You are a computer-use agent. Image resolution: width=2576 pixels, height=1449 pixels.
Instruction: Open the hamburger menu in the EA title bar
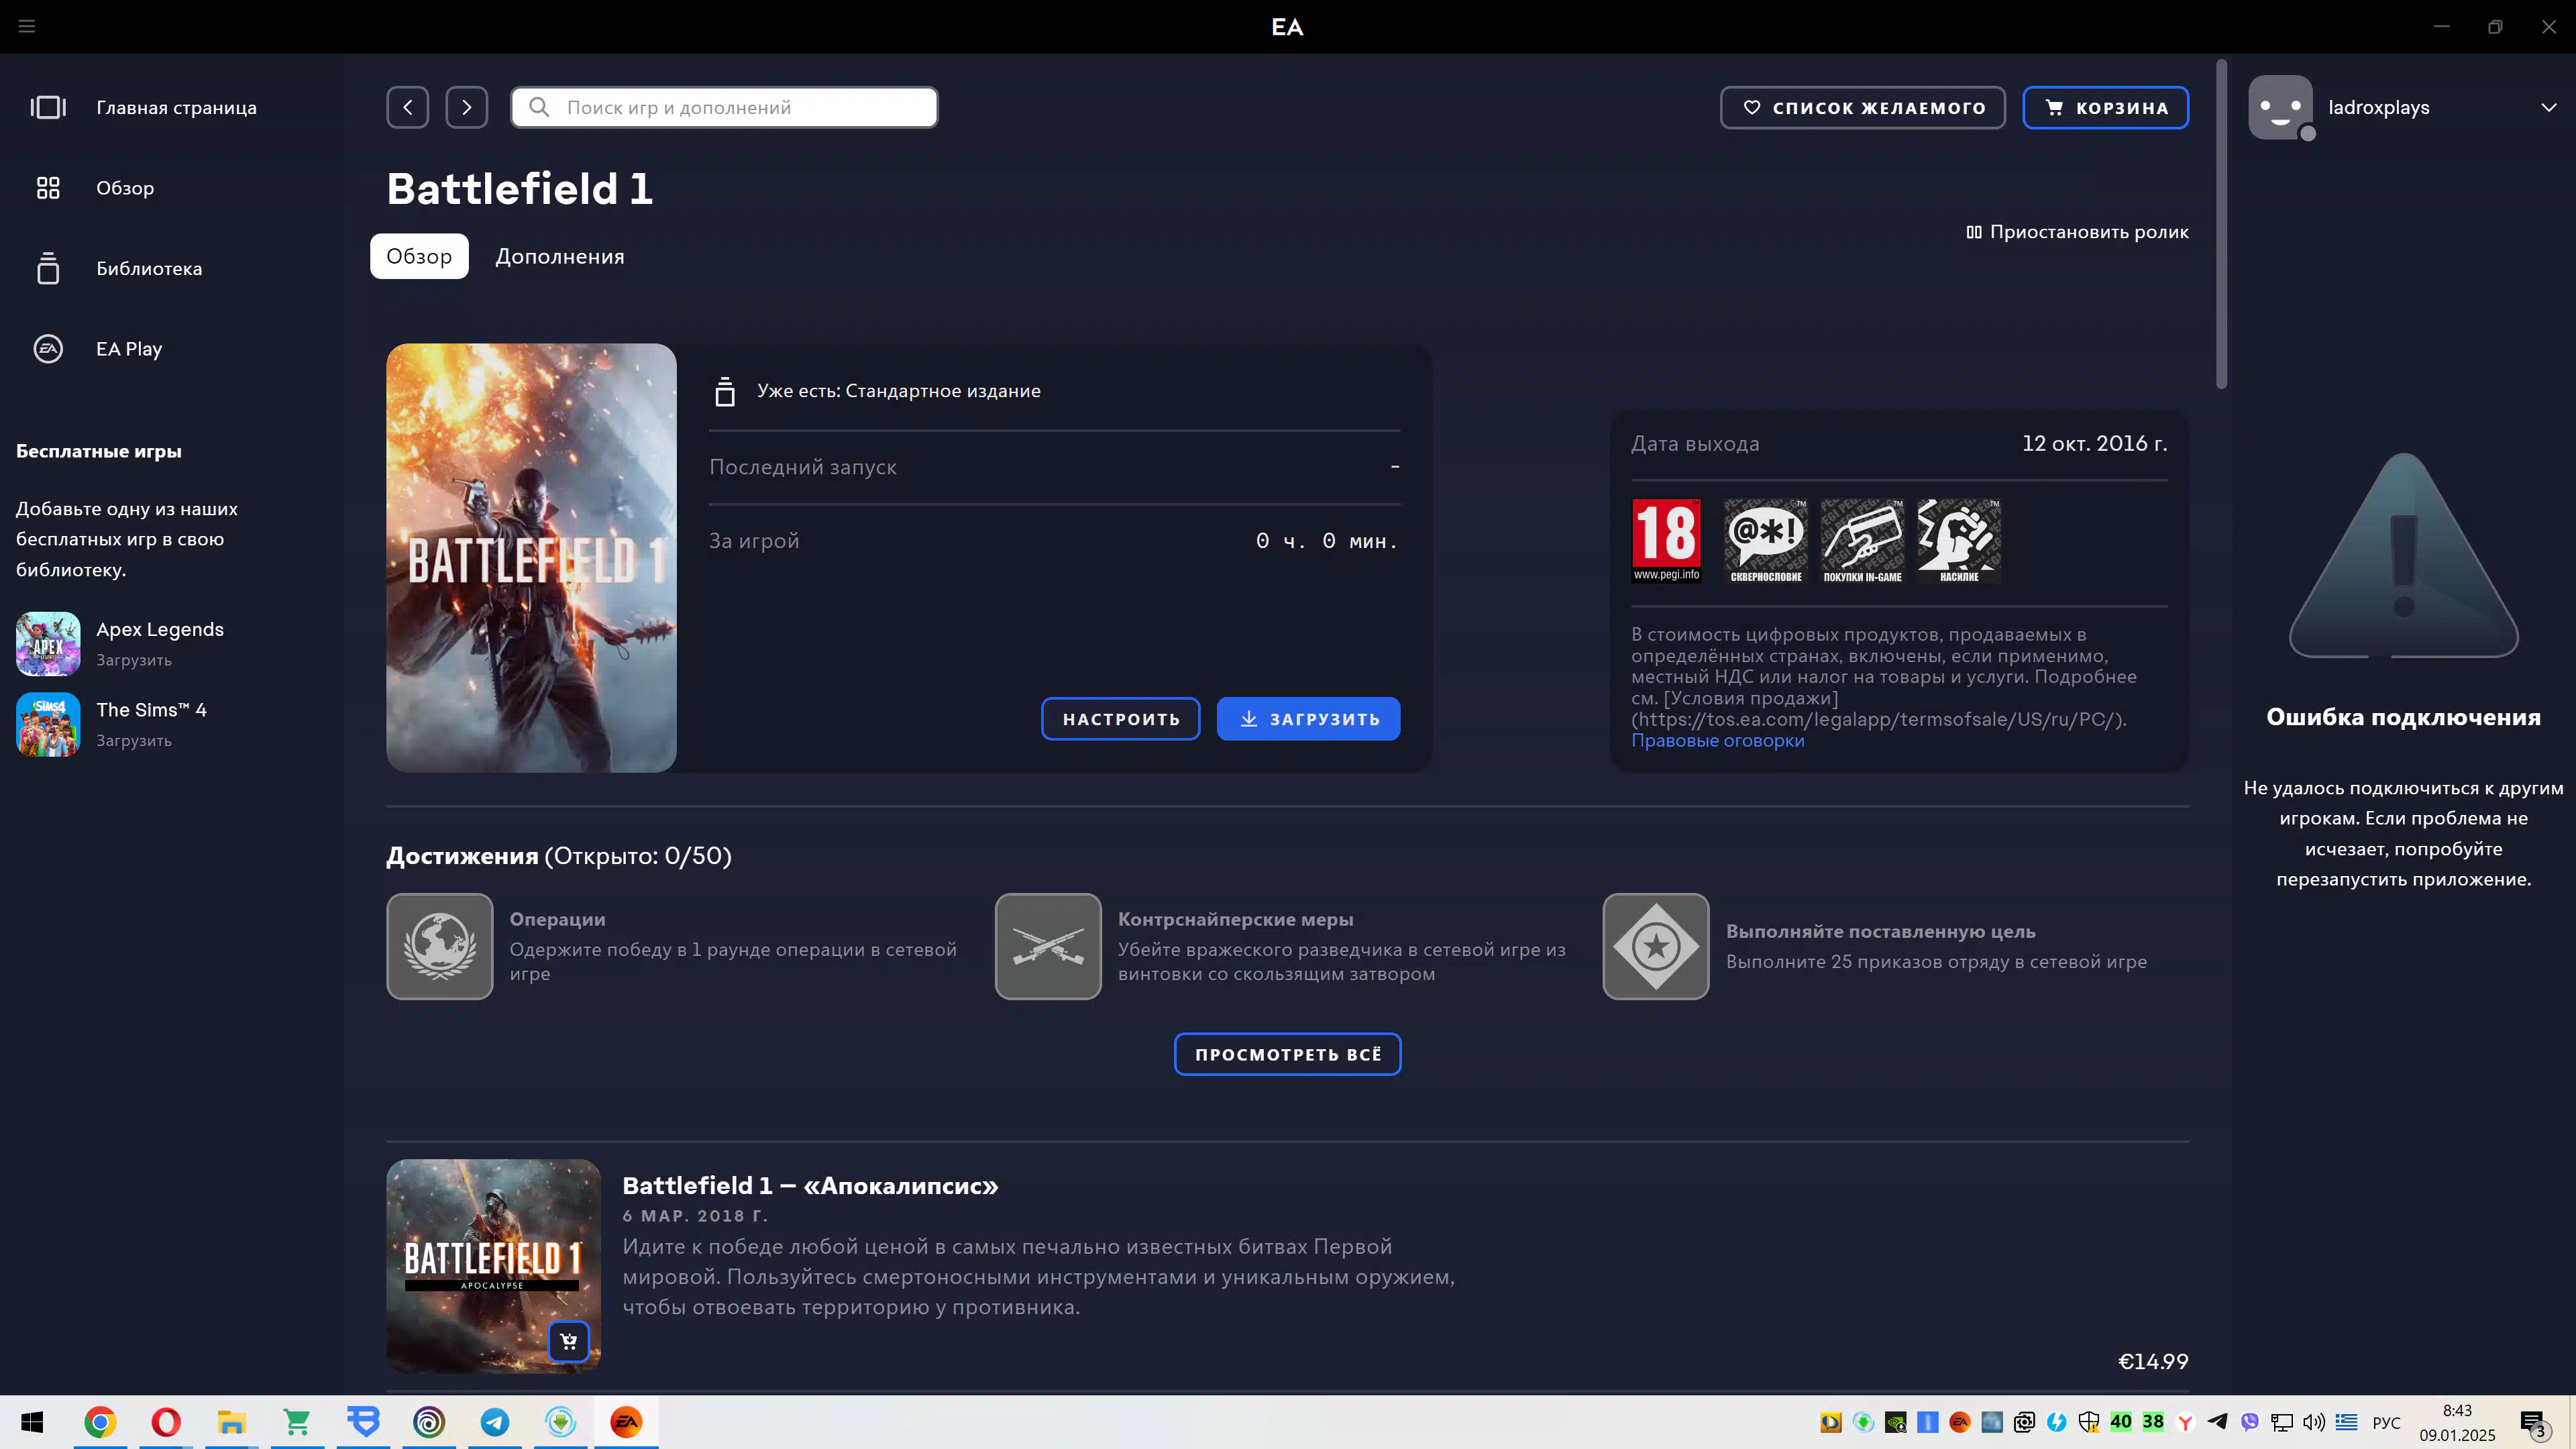pyautogui.click(x=27, y=27)
